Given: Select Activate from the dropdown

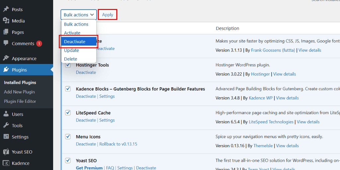Looking at the screenshot, I should click(79, 33).
